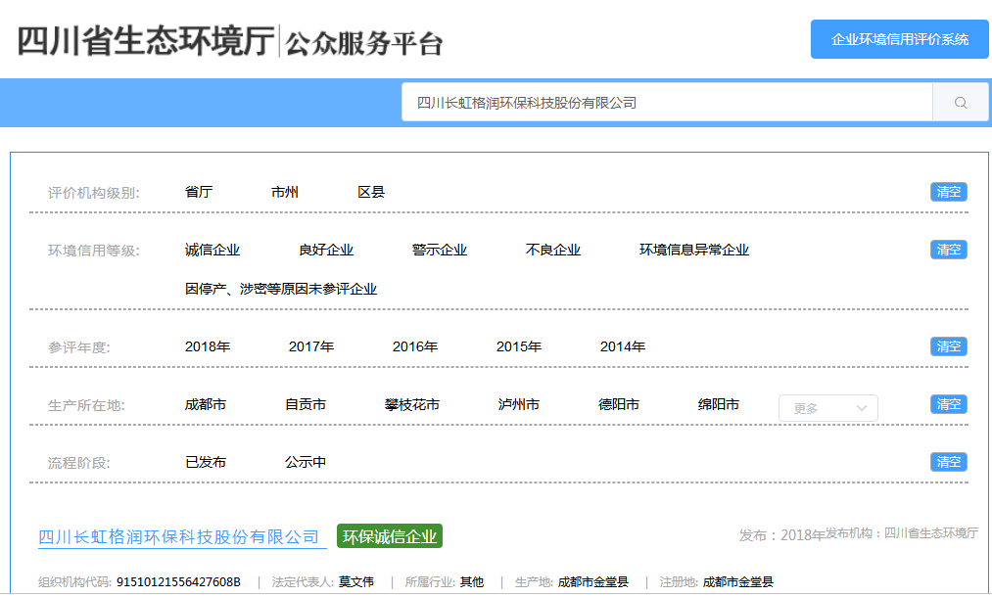Click the search input field
The height and width of the screenshot is (597, 992).
637,101
